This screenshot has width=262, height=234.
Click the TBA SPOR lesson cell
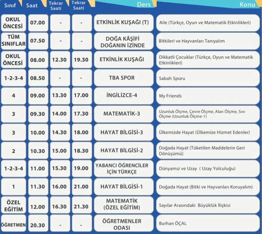click(x=124, y=78)
